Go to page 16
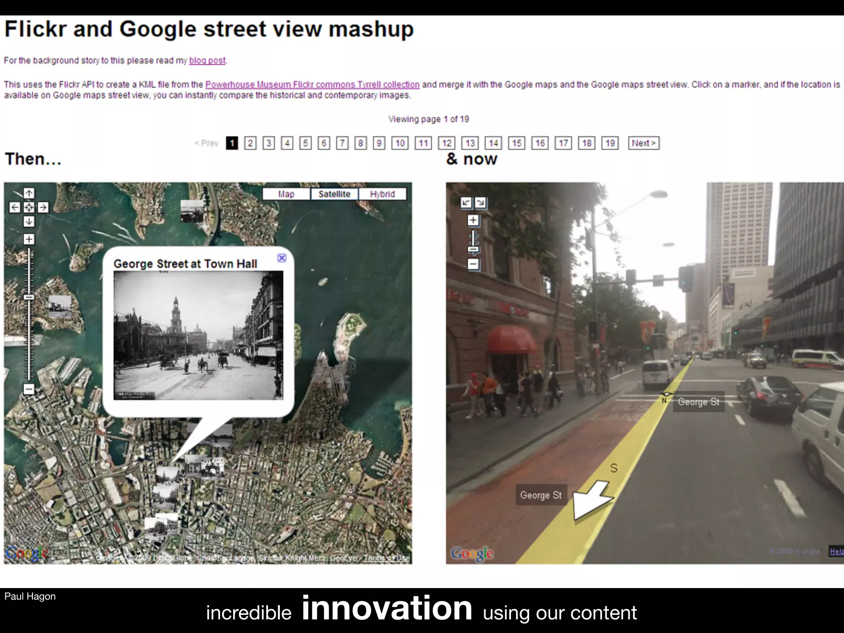This screenshot has height=633, width=844. point(540,143)
